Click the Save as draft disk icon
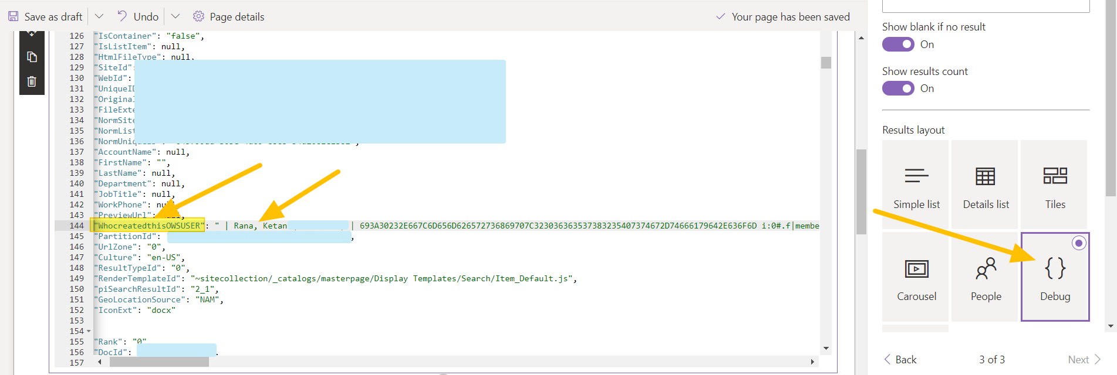Image resolution: width=1117 pixels, height=375 pixels. tap(13, 16)
